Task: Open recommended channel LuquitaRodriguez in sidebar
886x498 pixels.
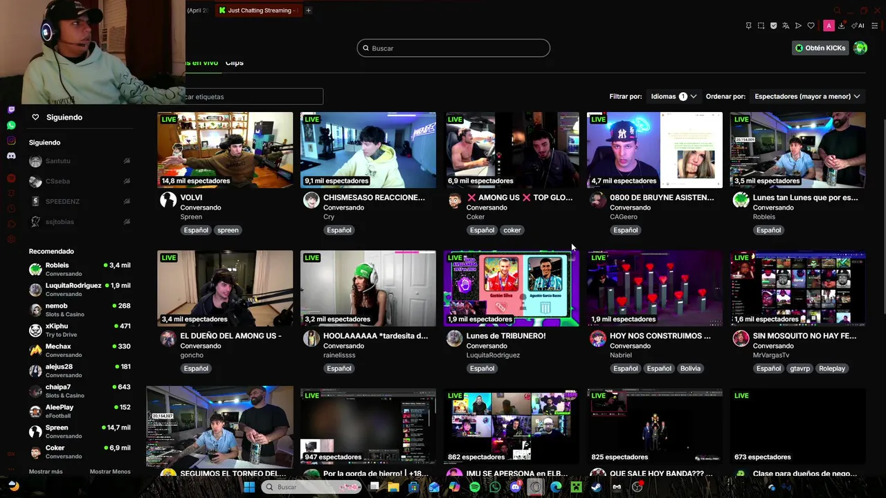Action: tap(80, 289)
